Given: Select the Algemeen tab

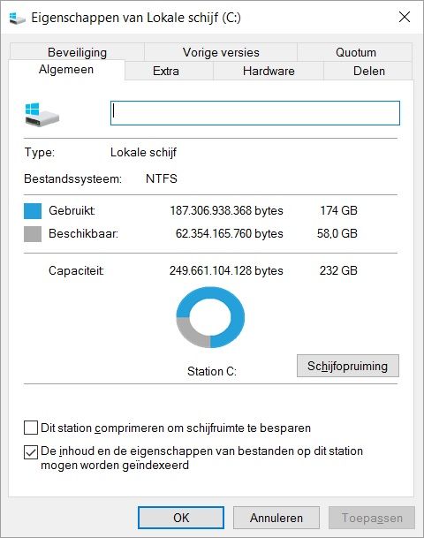Looking at the screenshot, I should pyautogui.click(x=66, y=70).
